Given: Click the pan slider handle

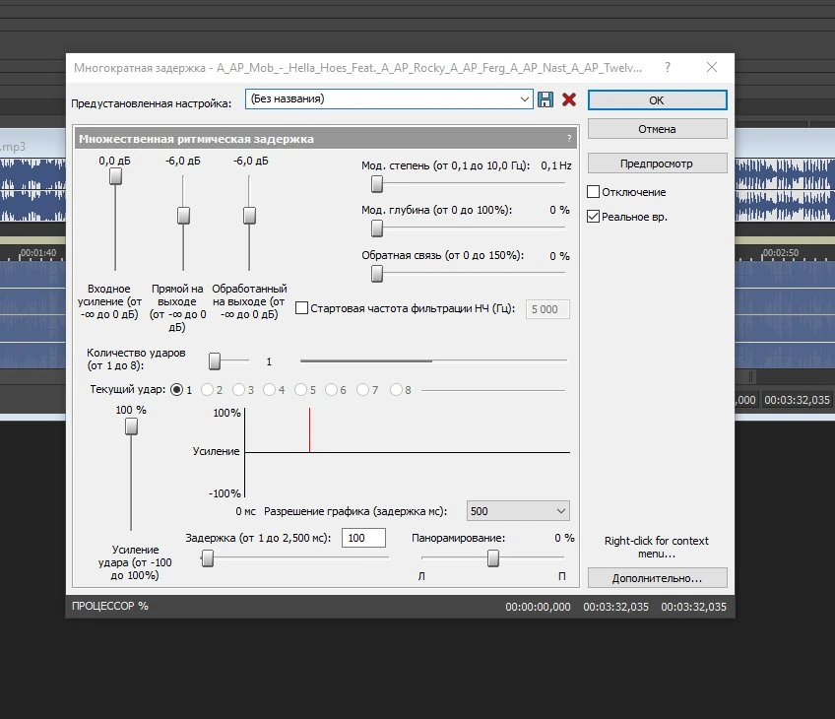Looking at the screenshot, I should click(493, 557).
